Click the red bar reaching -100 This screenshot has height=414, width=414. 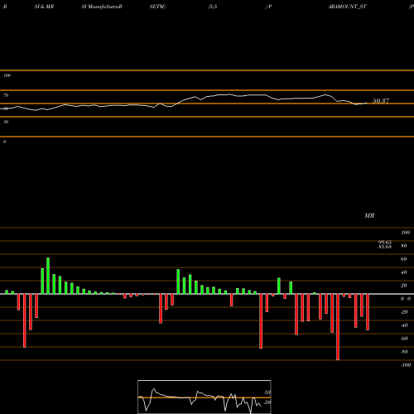tap(338, 327)
